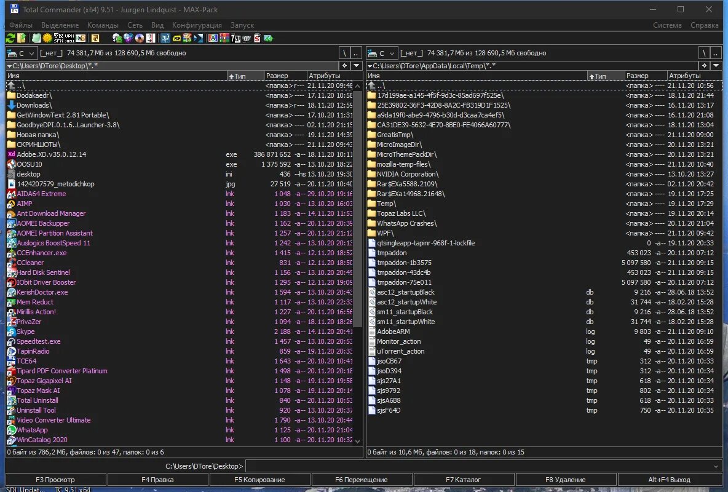Open the Сеть menu

coord(135,25)
